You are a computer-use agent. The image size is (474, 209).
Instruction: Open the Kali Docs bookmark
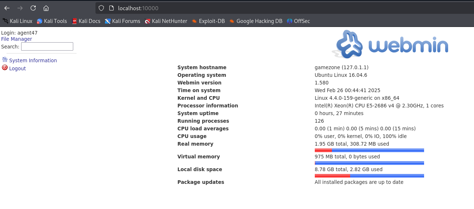(x=86, y=21)
